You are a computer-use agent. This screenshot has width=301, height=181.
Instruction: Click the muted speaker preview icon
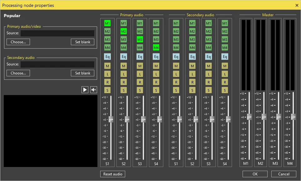93,90
